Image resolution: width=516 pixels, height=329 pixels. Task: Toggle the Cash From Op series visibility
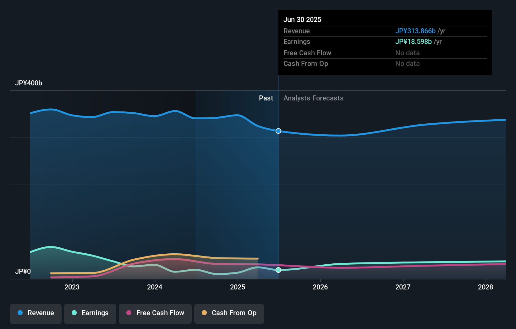(x=229, y=313)
